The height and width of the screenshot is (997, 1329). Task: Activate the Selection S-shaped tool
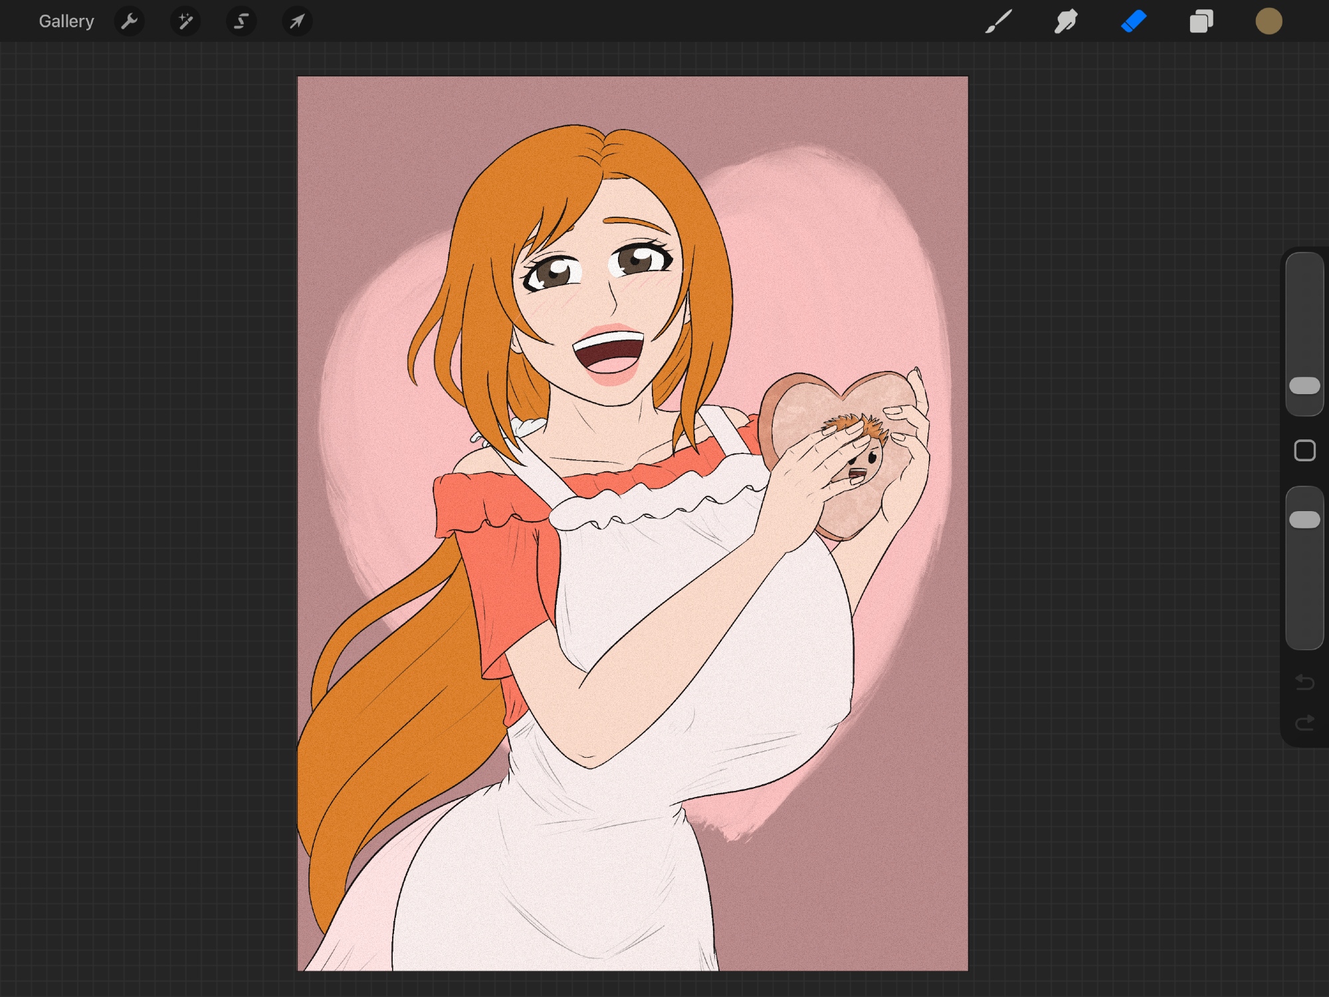pyautogui.click(x=241, y=21)
